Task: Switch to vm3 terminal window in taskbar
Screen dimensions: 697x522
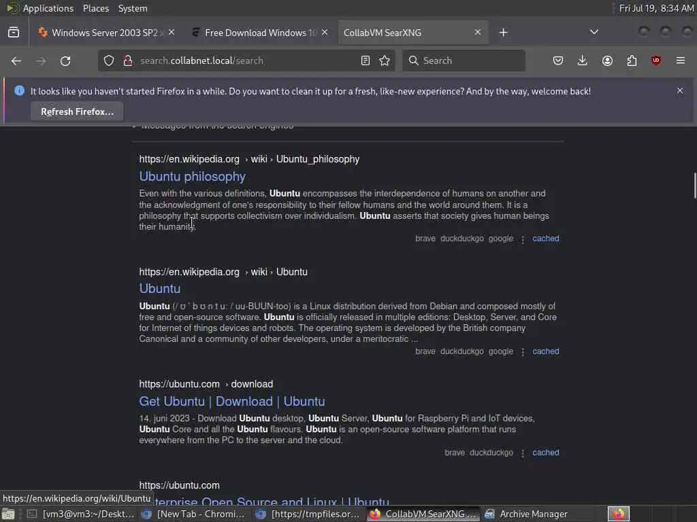Action: [81, 514]
